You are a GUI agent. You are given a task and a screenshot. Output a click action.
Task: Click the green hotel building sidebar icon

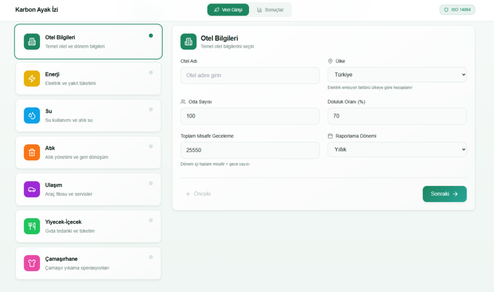pos(32,42)
